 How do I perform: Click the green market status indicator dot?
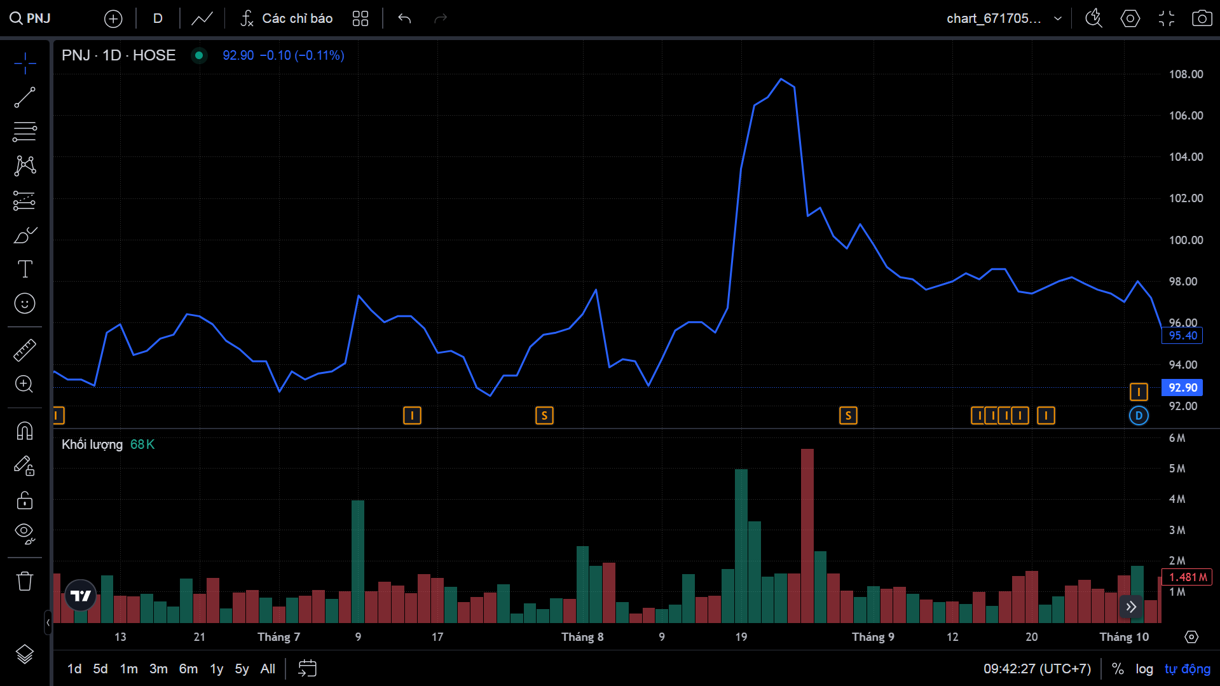coord(199,55)
